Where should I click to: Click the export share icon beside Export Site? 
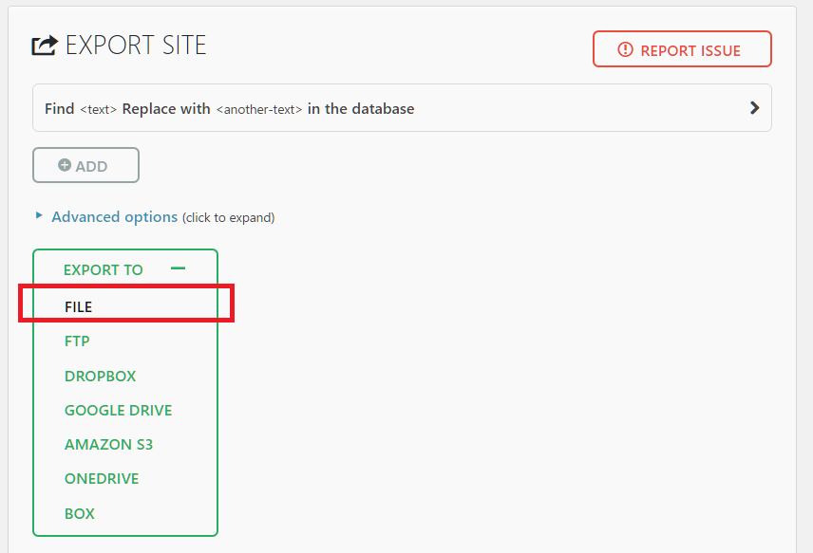pos(45,45)
